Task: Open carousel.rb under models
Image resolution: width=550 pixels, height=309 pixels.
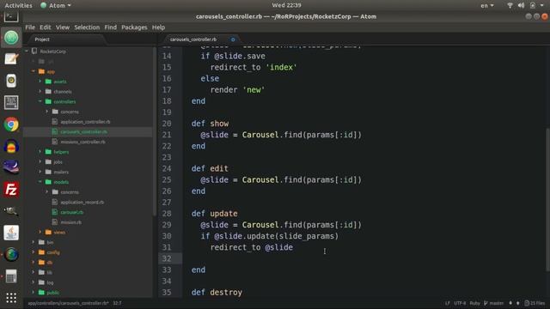Action: tap(72, 212)
